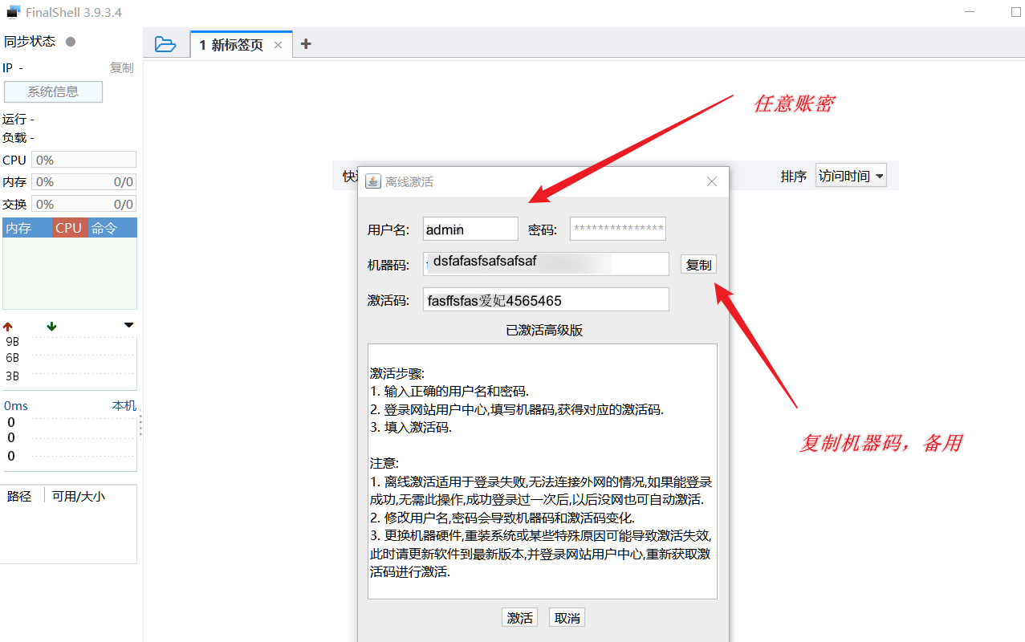
Task: Click the 9B network scale label
Action: coord(12,341)
